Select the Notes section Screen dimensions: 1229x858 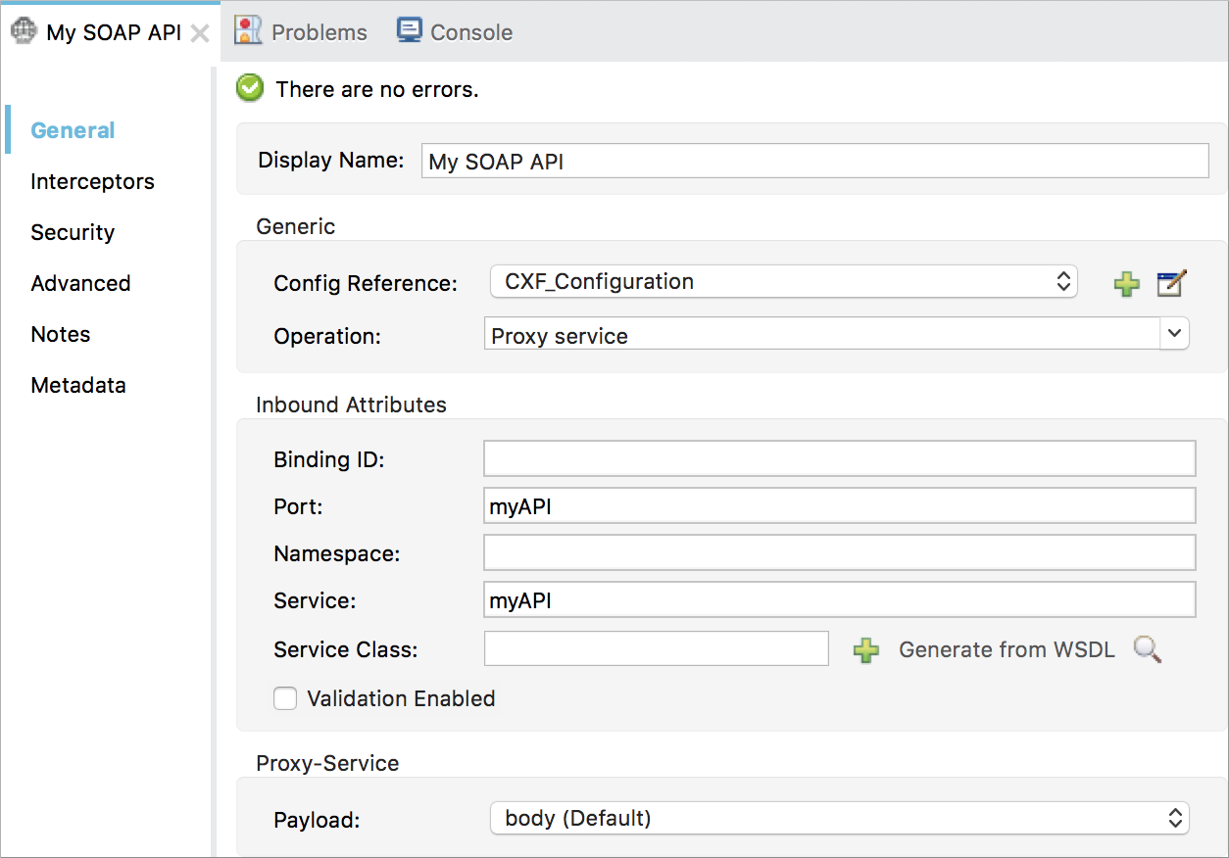[60, 334]
